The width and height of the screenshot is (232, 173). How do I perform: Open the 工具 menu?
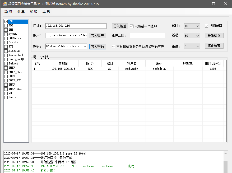46,11
